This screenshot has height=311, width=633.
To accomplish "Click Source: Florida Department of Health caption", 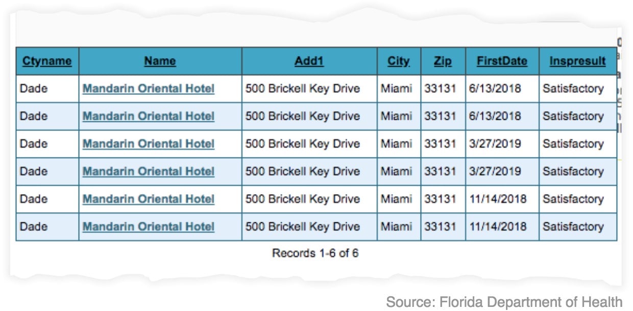I will (504, 302).
